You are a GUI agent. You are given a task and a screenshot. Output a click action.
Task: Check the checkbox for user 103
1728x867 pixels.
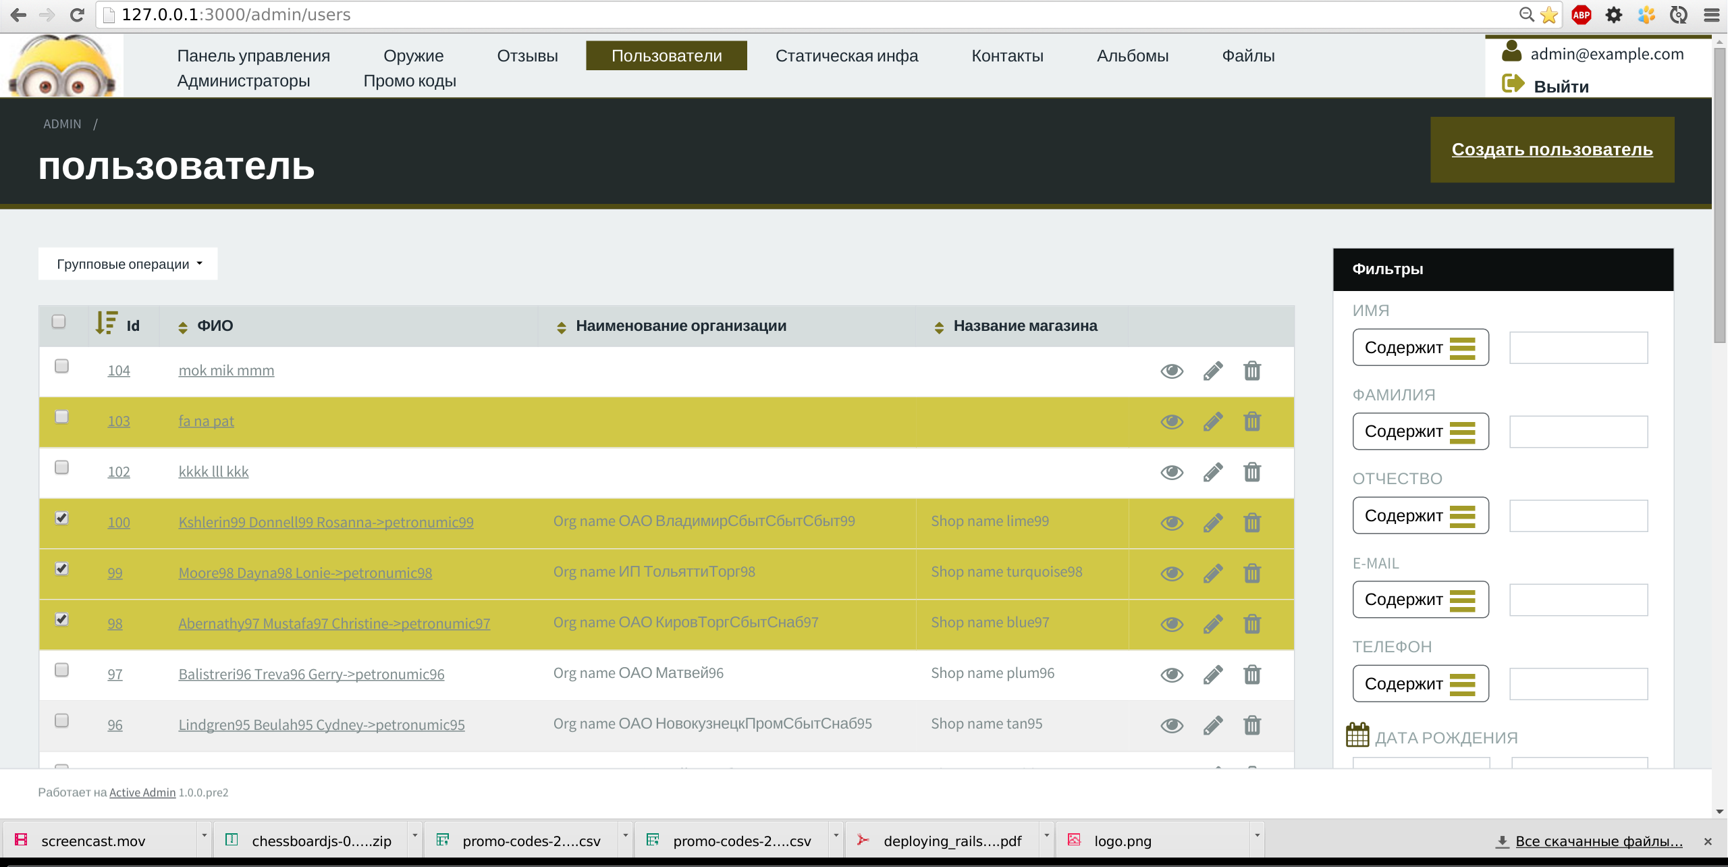point(61,417)
